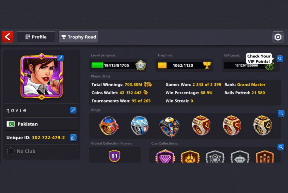Open the settings gear icon
Screen dimensions: 288x193
click(x=278, y=37)
